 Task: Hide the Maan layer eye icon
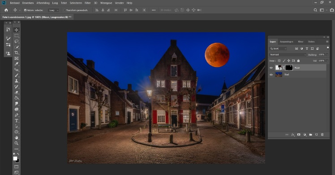[x=271, y=68]
